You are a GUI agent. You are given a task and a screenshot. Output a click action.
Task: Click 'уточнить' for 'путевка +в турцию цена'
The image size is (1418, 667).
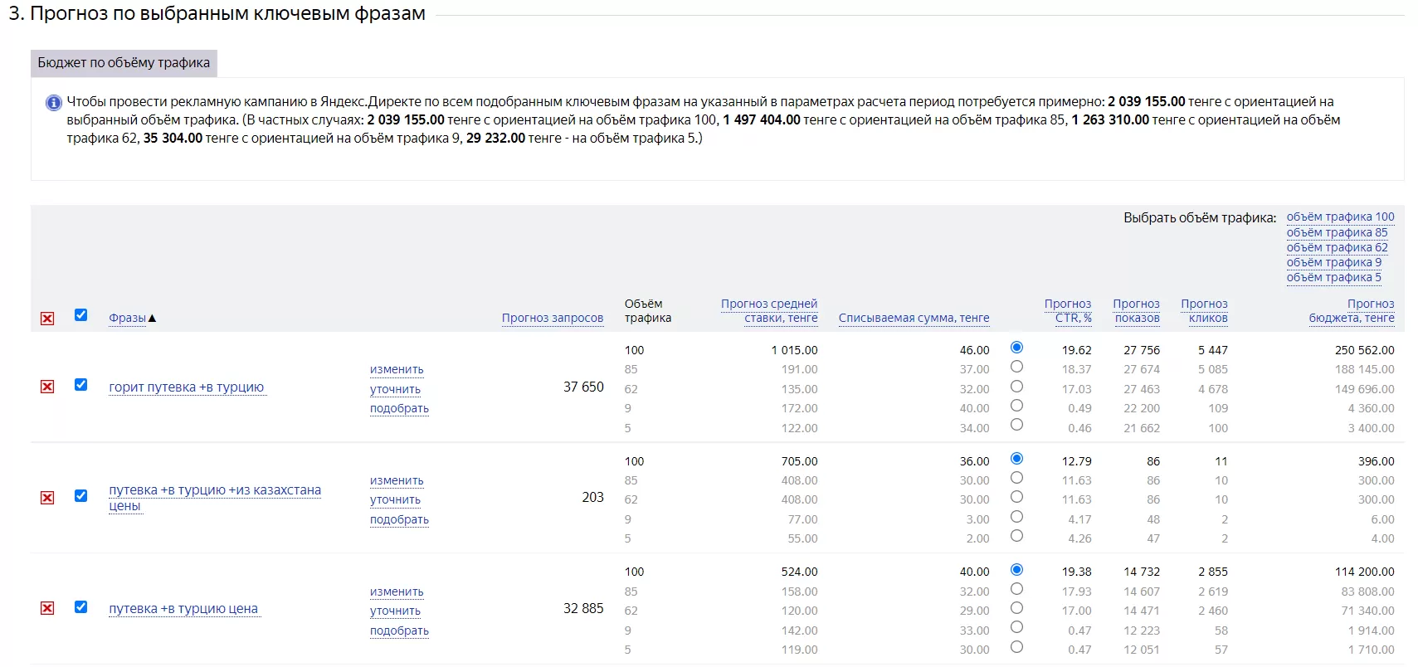(x=395, y=611)
